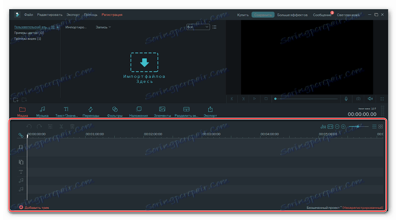
Task: Click the Купить button
Action: coord(243,15)
